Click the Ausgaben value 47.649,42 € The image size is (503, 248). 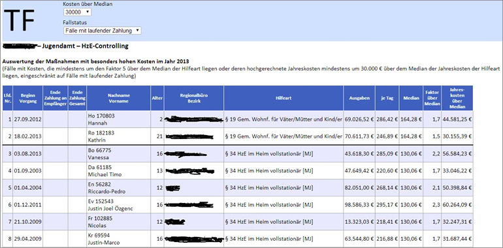(x=359, y=171)
